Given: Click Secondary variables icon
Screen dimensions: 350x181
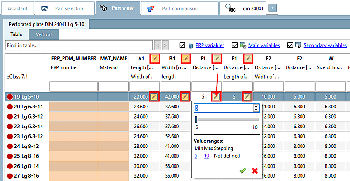Looking at the screenshot, I should (299, 45).
